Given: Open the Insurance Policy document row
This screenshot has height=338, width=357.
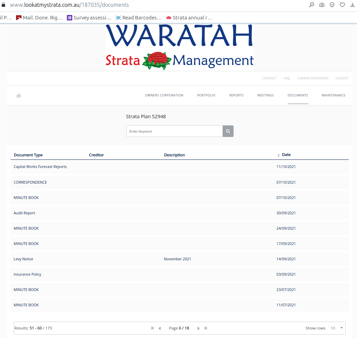Looking at the screenshot, I should (x=180, y=274).
